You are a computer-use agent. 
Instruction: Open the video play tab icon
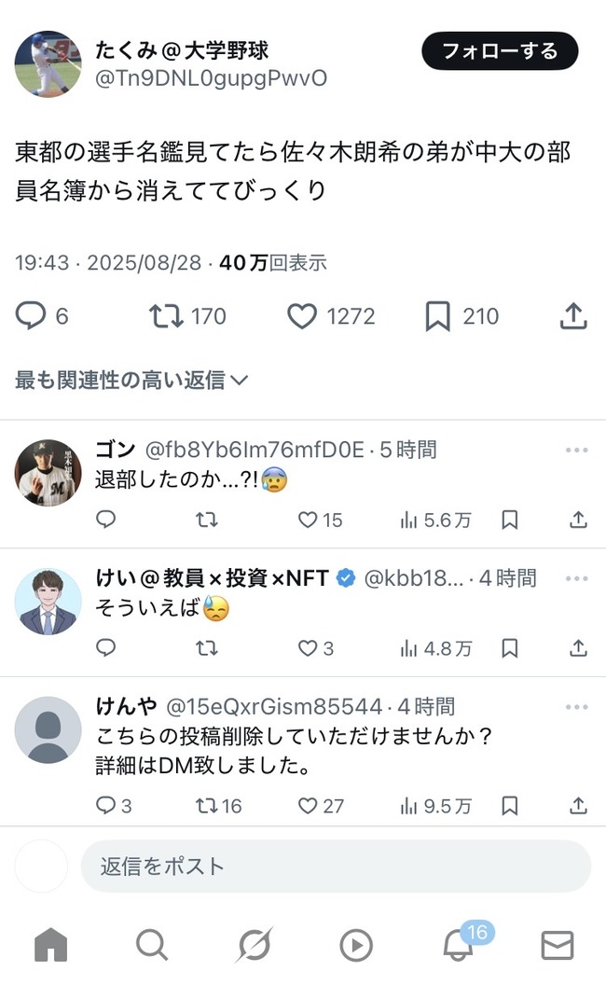[356, 945]
